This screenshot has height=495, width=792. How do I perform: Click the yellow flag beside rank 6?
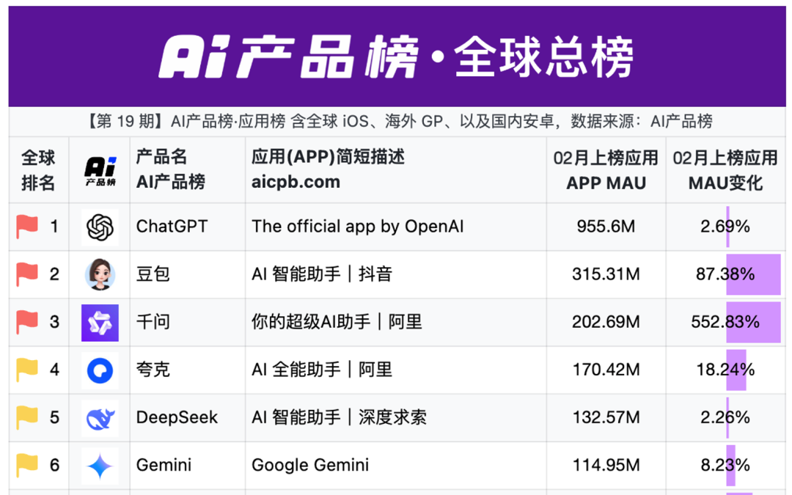(27, 465)
